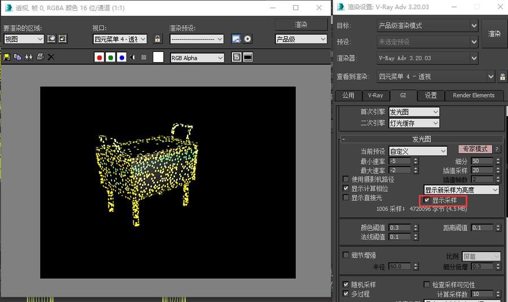Click the Save Image disk icon
The height and width of the screenshot is (302, 508).
click(x=6, y=58)
